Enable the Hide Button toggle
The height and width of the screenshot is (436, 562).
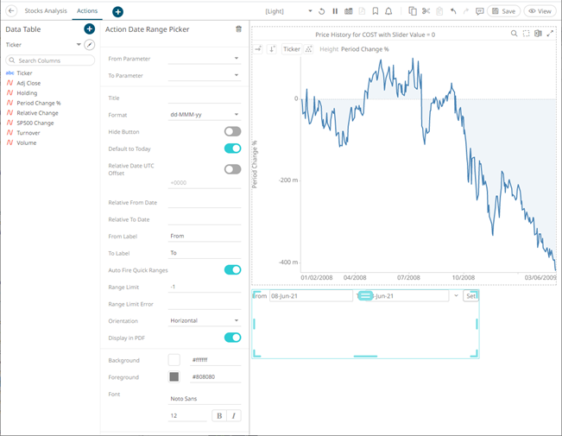click(x=232, y=131)
